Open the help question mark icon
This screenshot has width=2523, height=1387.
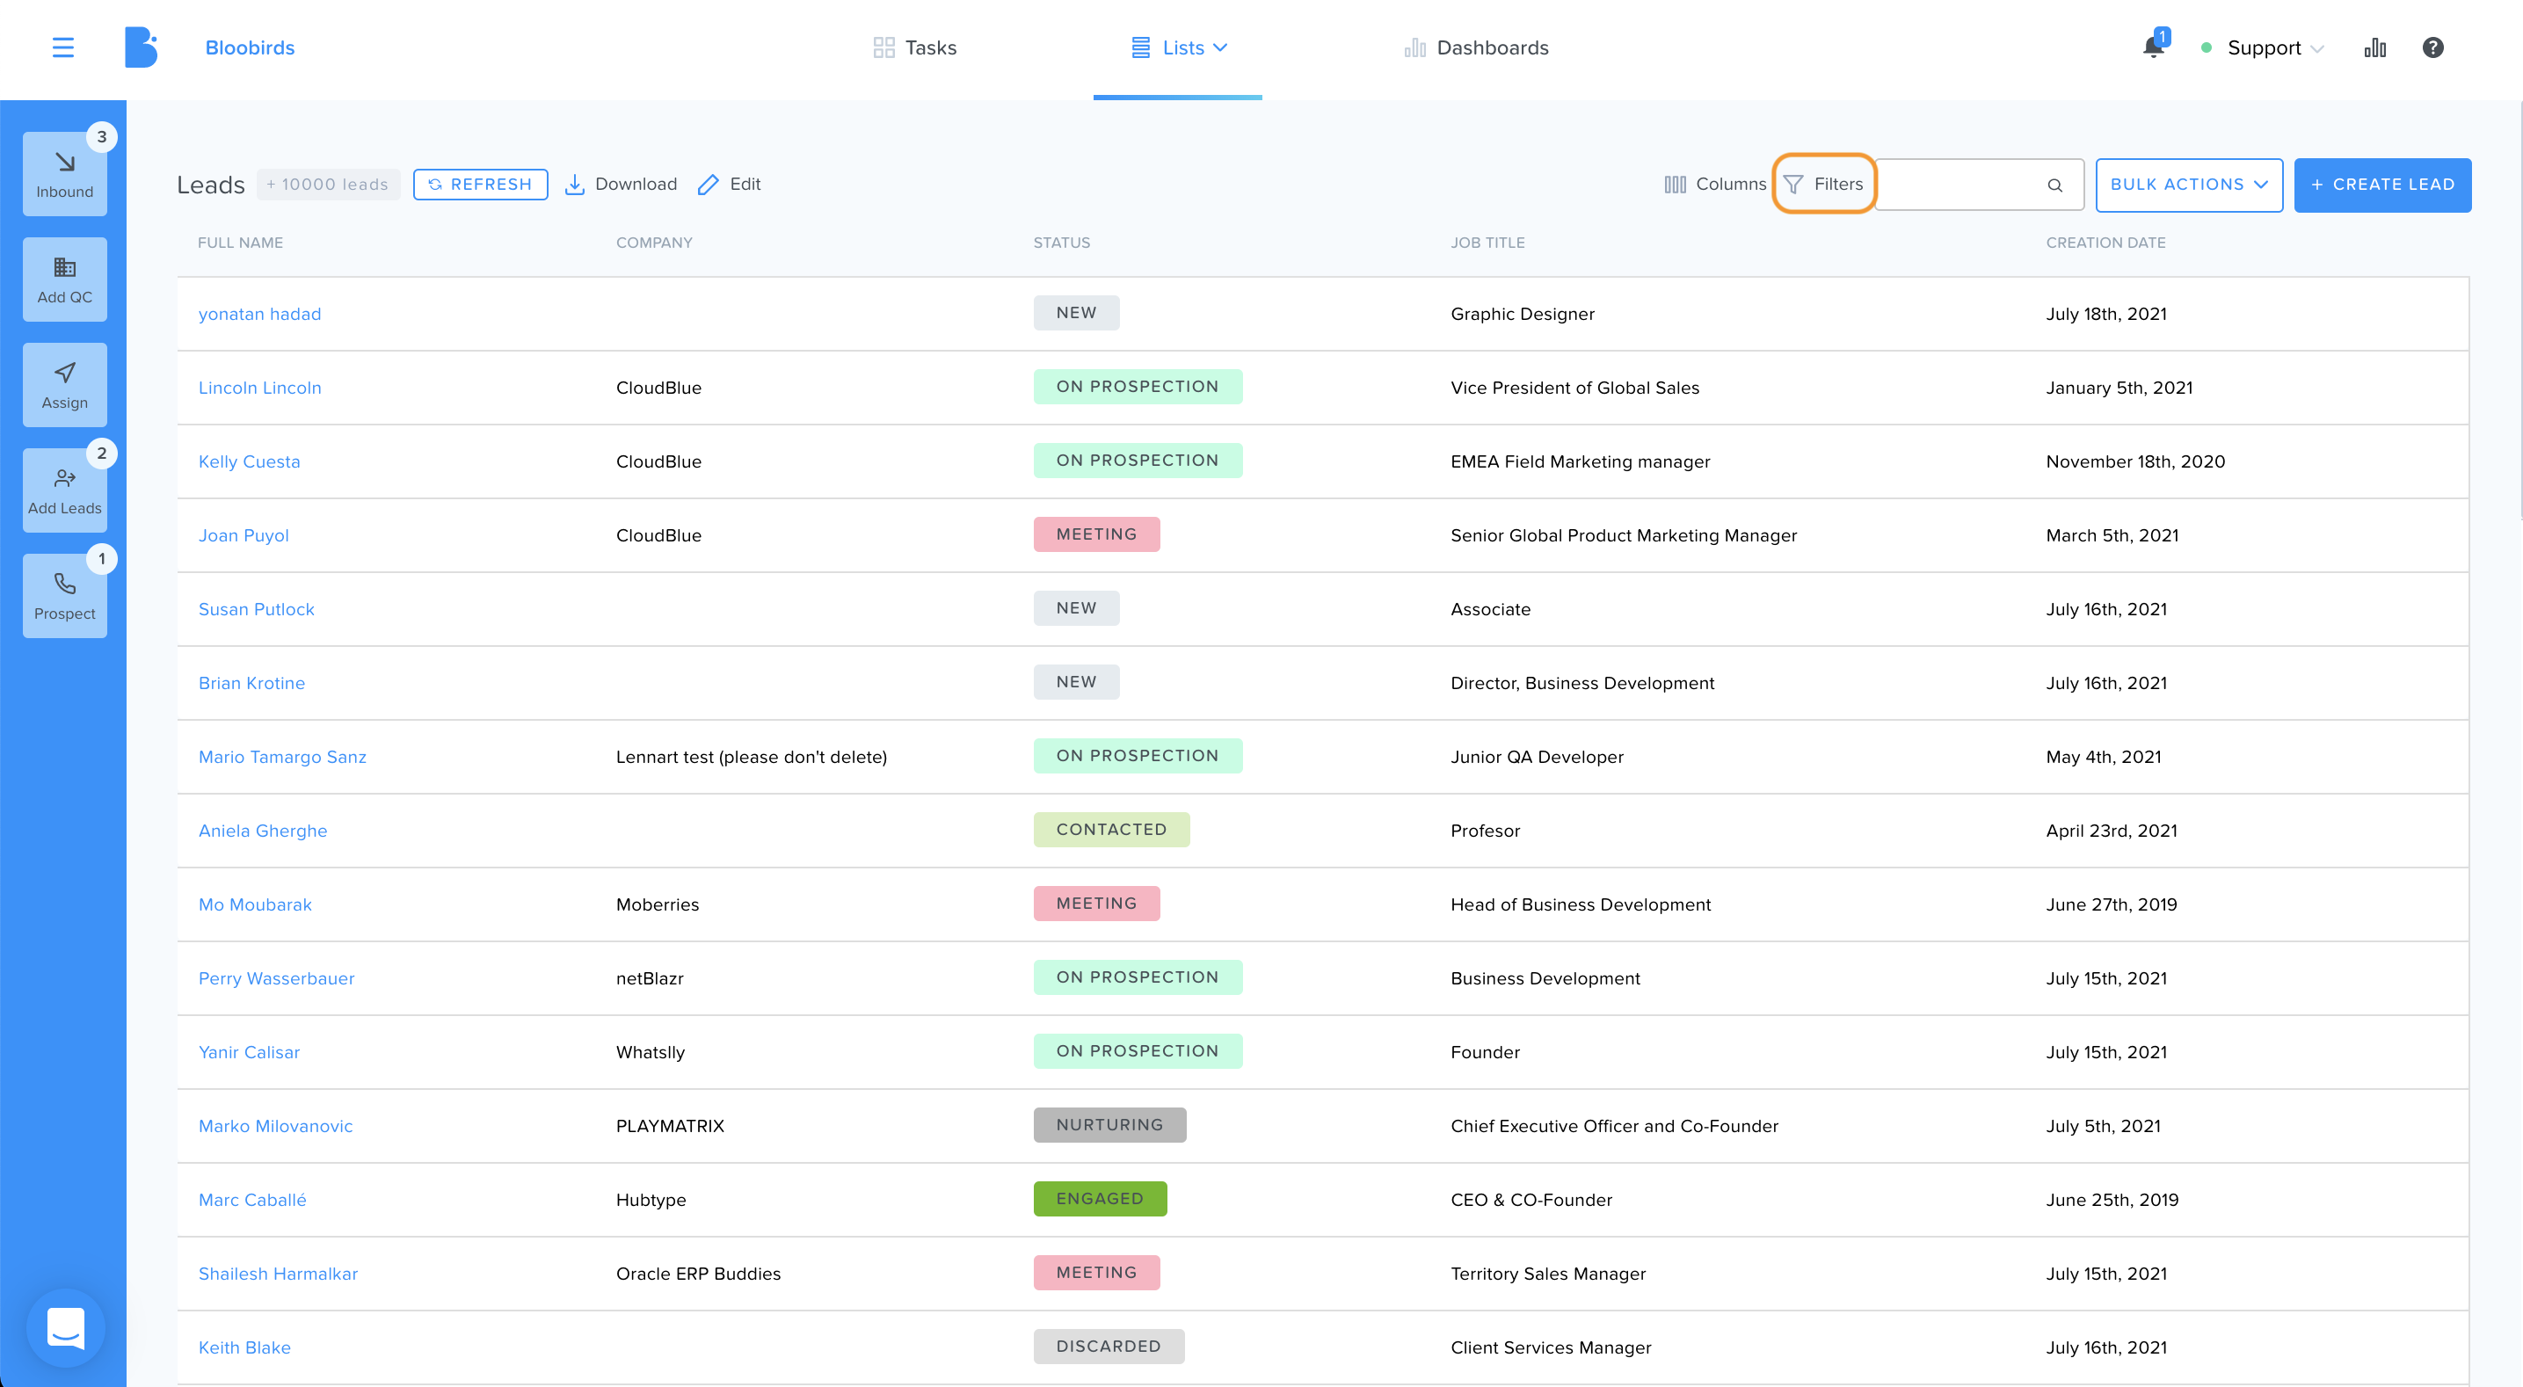pyautogui.click(x=2433, y=47)
